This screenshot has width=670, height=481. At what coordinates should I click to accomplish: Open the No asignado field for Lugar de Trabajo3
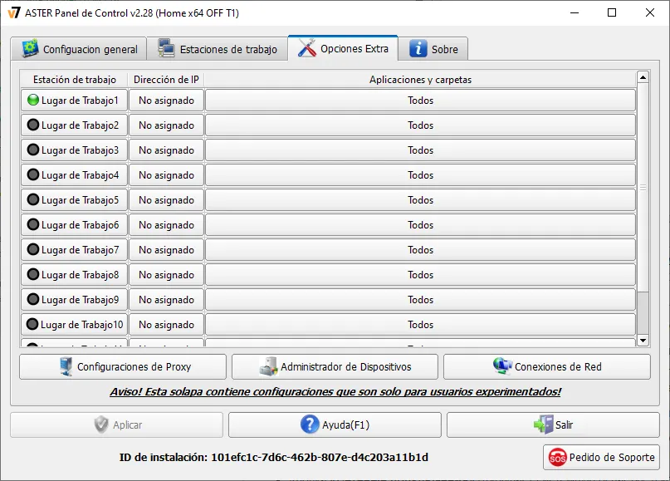[165, 150]
